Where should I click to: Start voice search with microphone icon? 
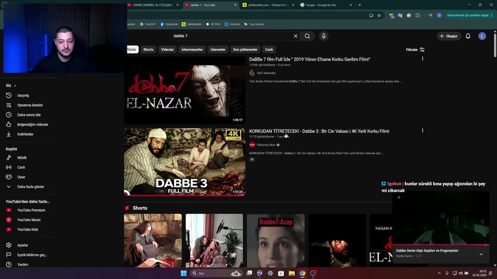point(324,36)
